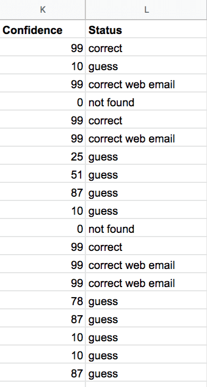Select the bottom-most guess status cell
Screen dimensions: 207x387
point(146,372)
